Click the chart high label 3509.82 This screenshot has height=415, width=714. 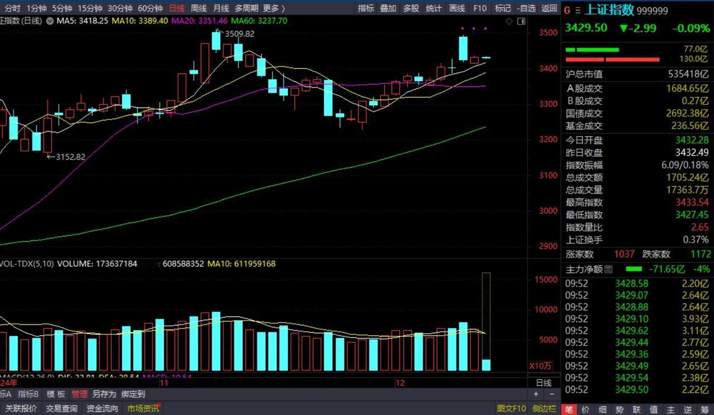(239, 33)
